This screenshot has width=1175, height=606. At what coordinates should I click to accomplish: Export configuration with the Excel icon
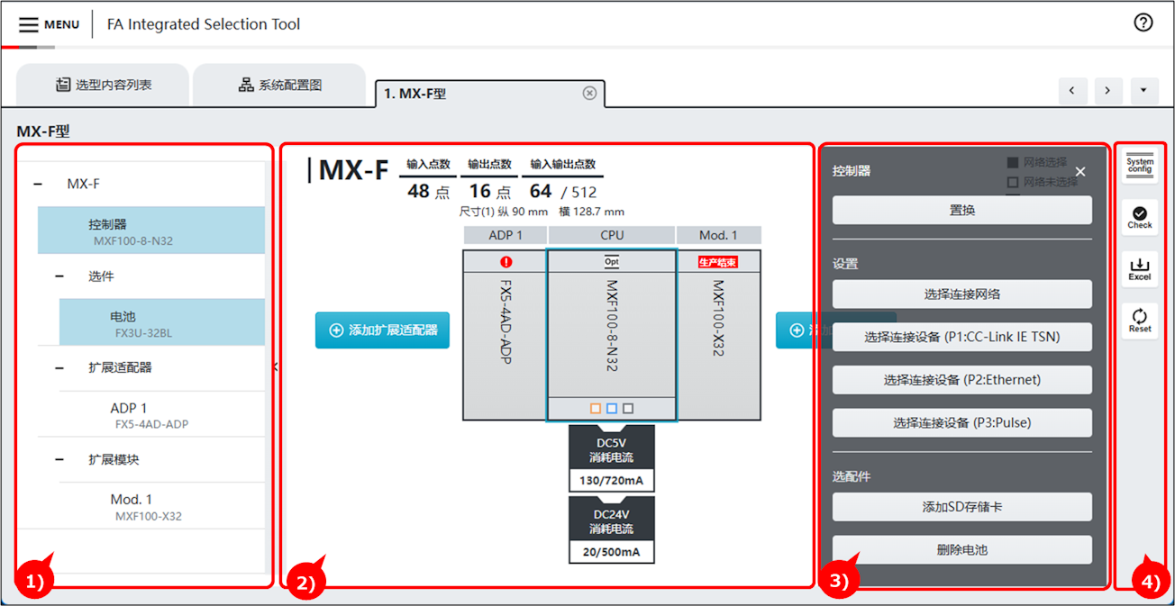(1140, 269)
